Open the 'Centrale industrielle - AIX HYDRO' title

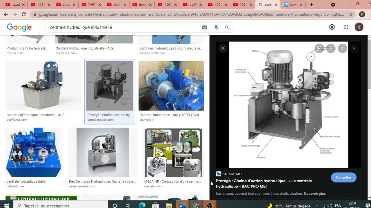170,115
